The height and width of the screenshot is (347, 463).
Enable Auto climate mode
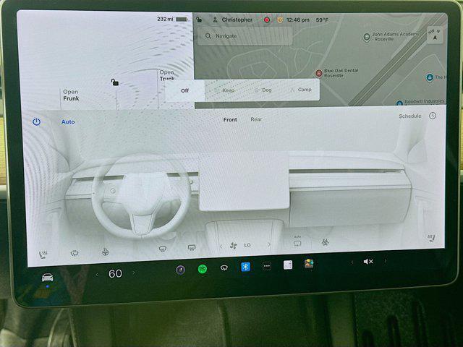[x=68, y=122]
